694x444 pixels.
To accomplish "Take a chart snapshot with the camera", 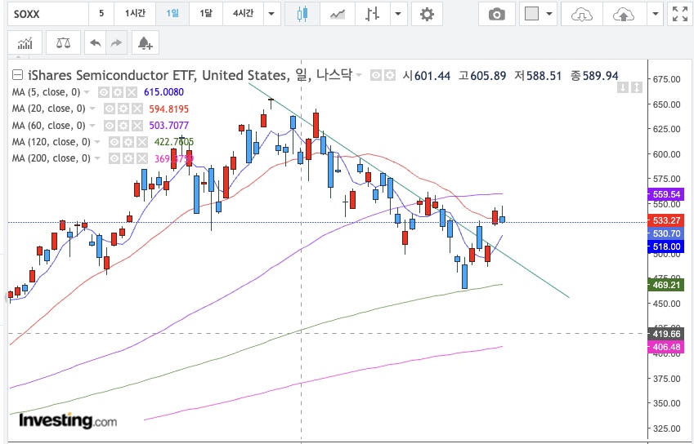I will coord(497,14).
